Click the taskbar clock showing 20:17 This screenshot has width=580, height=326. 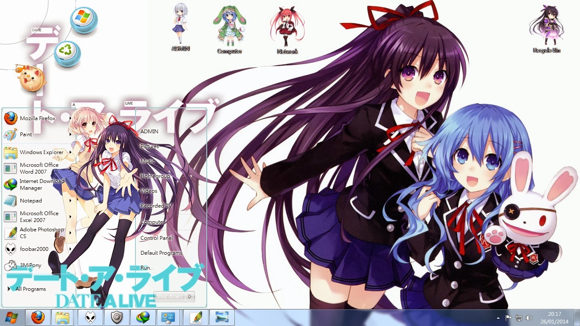point(555,318)
